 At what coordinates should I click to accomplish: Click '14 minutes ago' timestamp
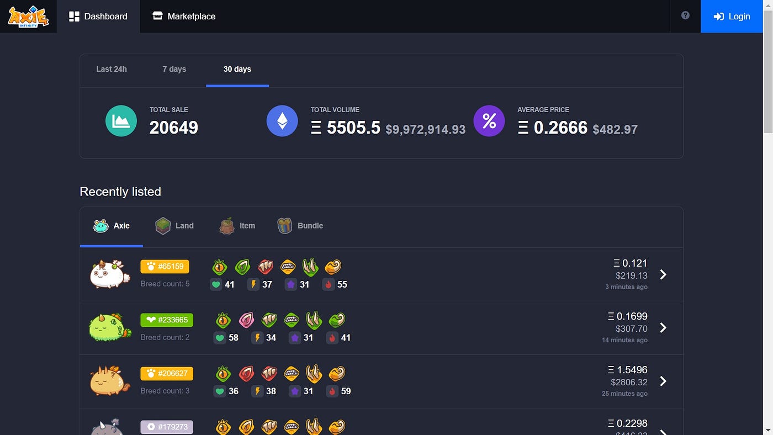coord(624,340)
